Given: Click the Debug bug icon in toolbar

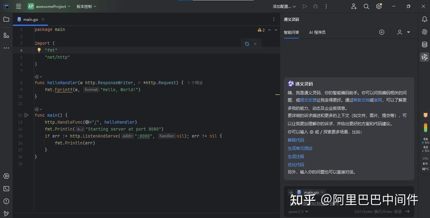Looking at the screenshot, I should 315,6.
